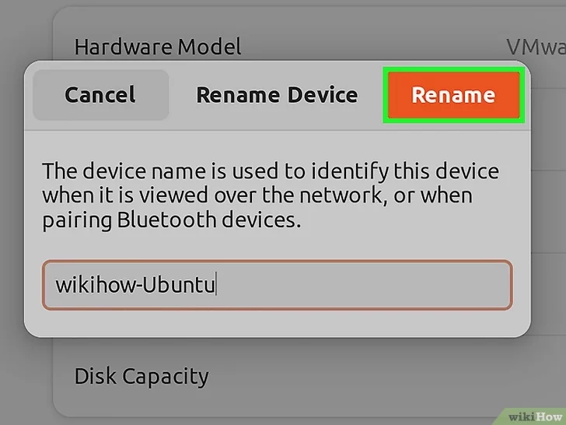Focus the device name text field

(x=278, y=285)
